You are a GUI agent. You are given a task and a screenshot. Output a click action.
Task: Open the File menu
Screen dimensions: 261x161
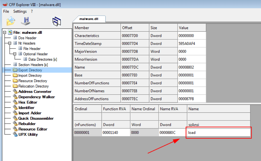coord(6,11)
